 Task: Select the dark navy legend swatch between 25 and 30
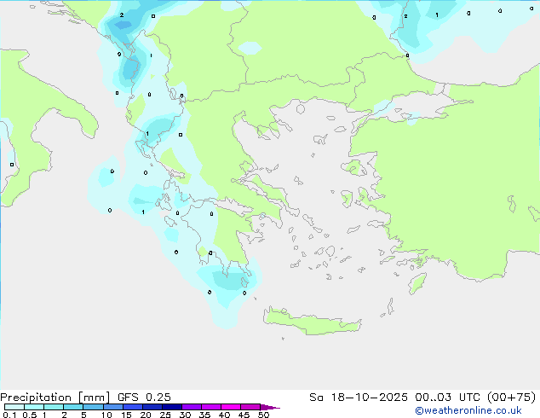click(171, 407)
